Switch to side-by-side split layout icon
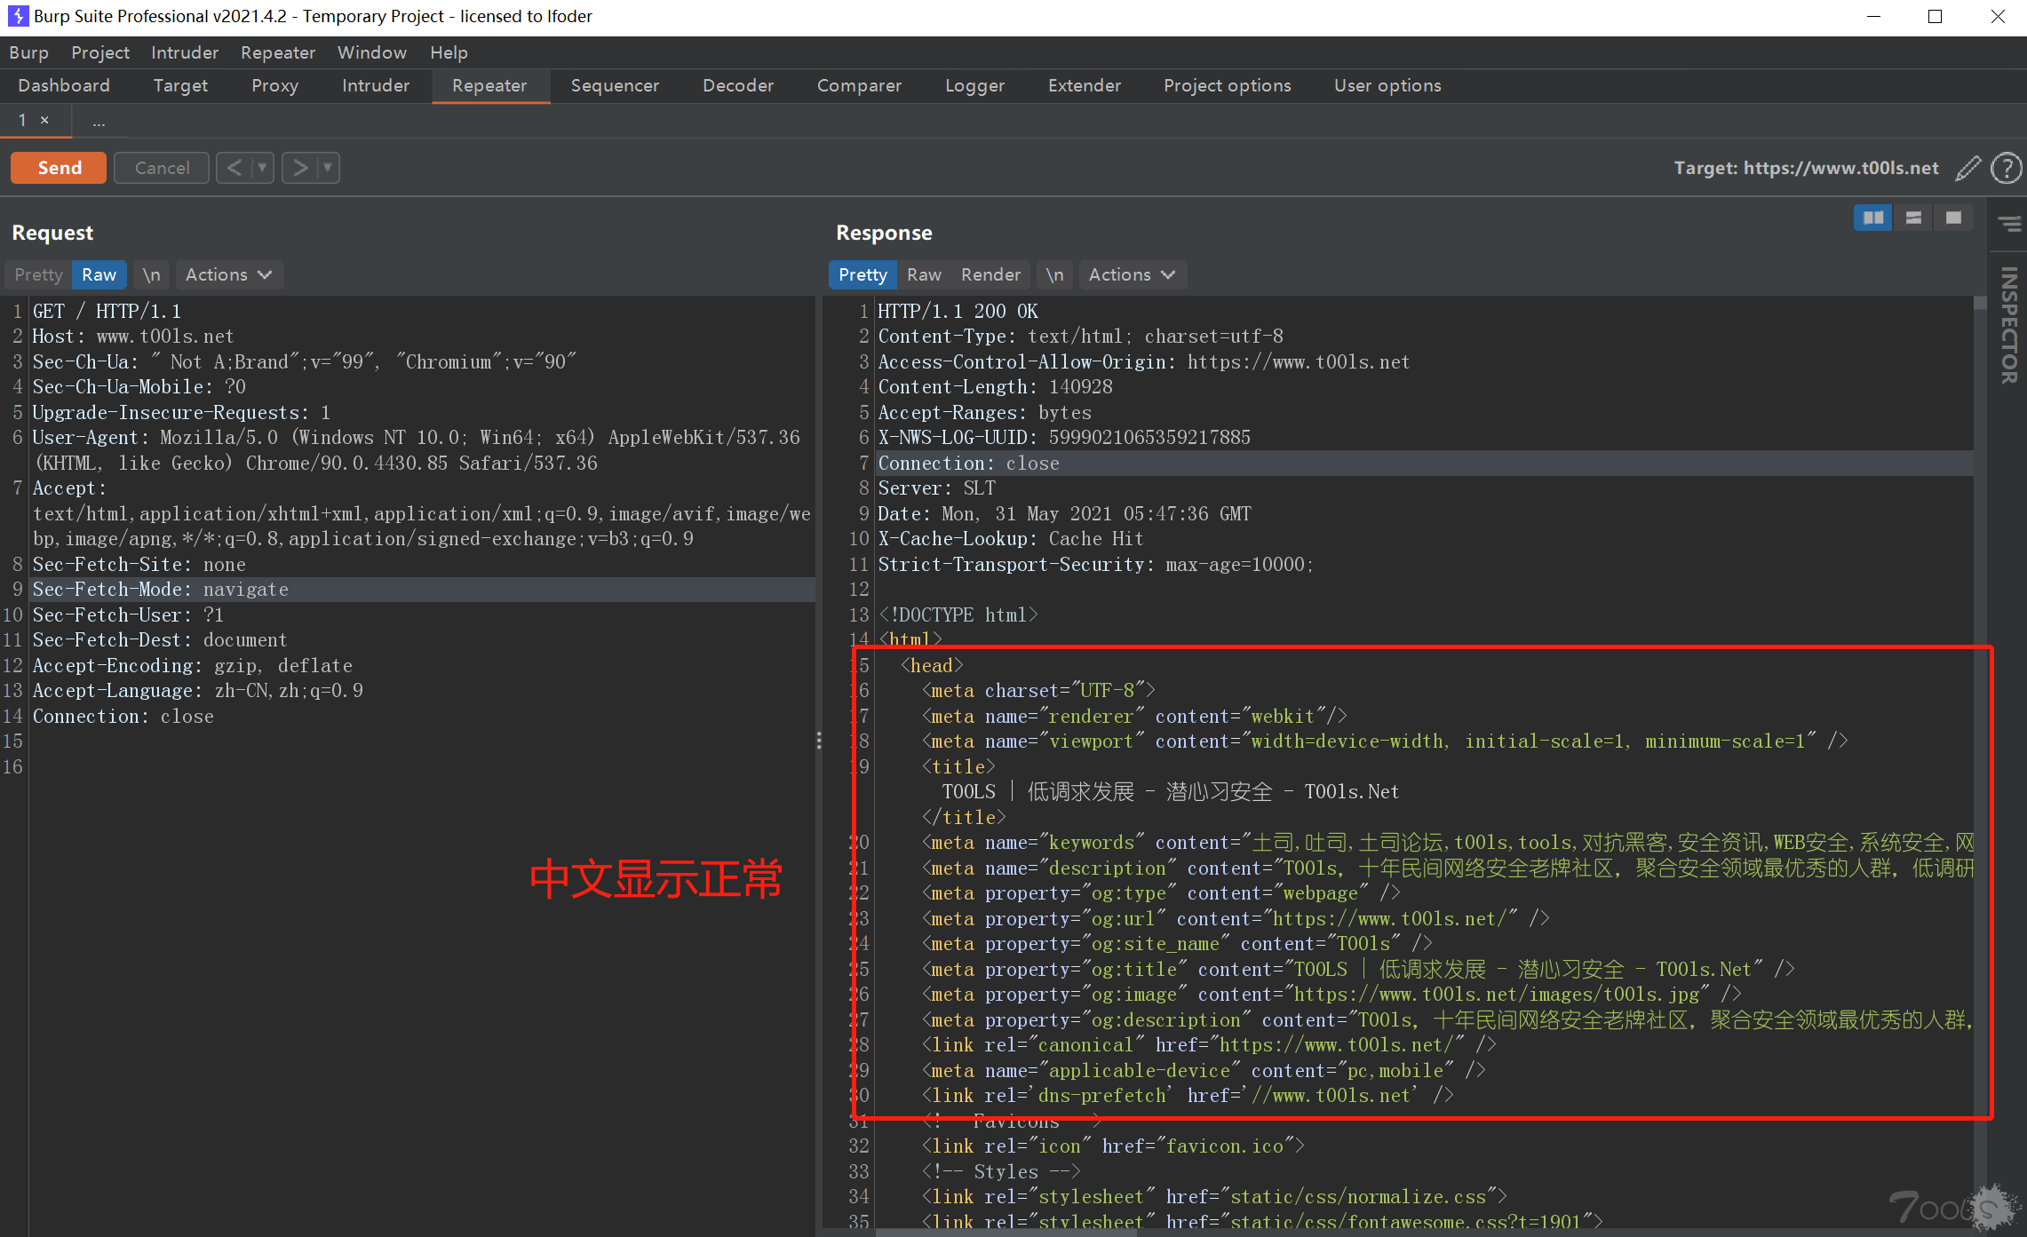The image size is (2027, 1237). pyautogui.click(x=1873, y=218)
